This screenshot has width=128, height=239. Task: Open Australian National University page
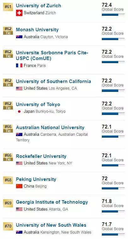point(50,128)
